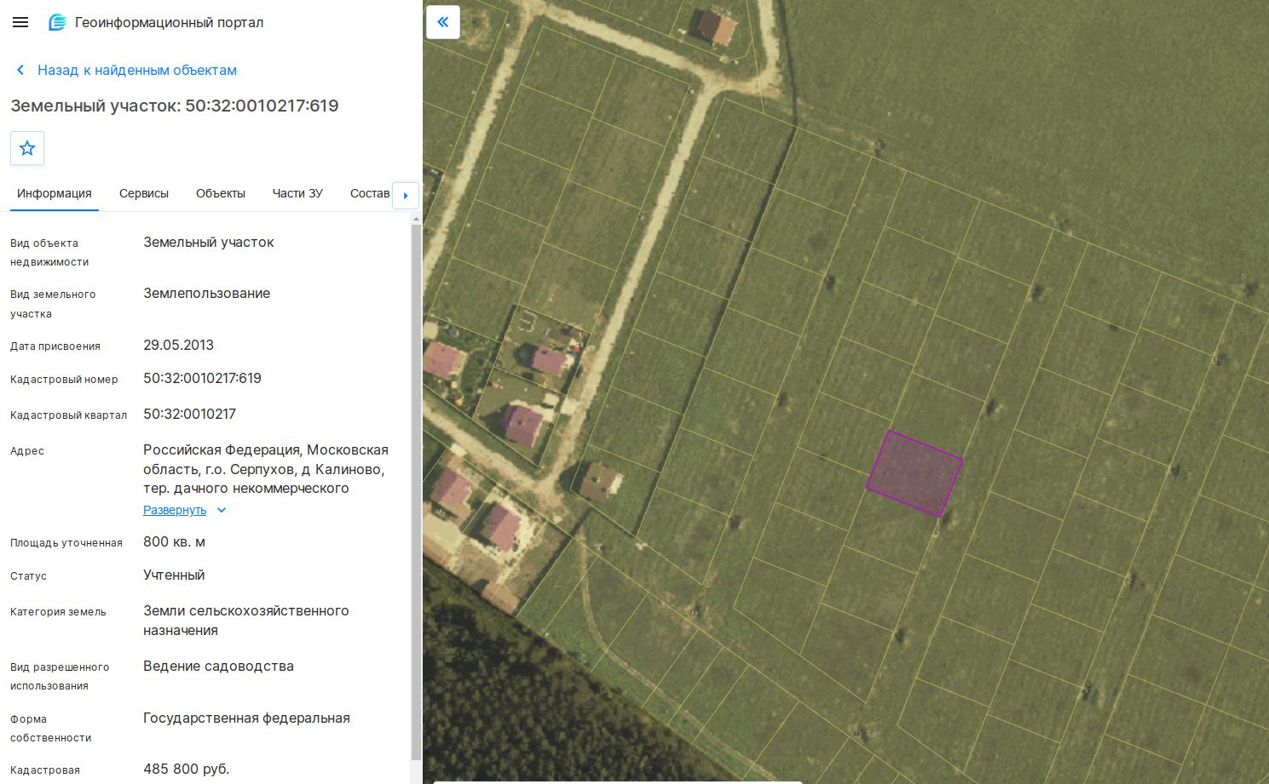
Task: Click the permitted use value Ведение садоводства
Action: 218,666
